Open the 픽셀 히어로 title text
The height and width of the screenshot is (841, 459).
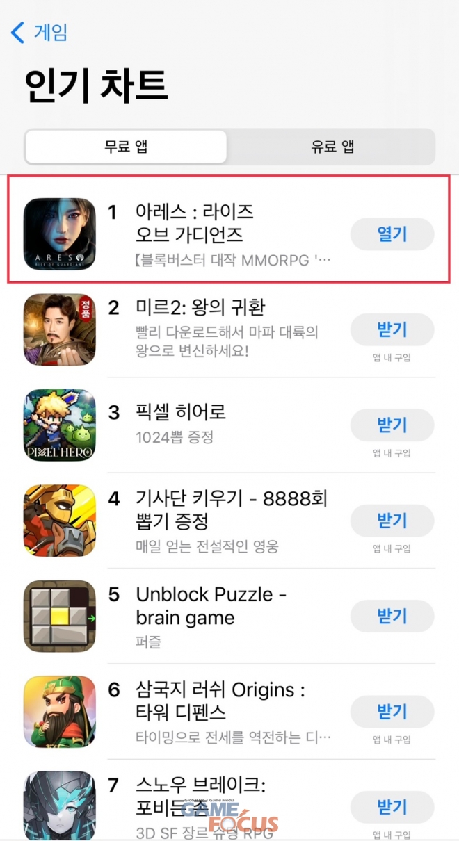click(x=181, y=412)
